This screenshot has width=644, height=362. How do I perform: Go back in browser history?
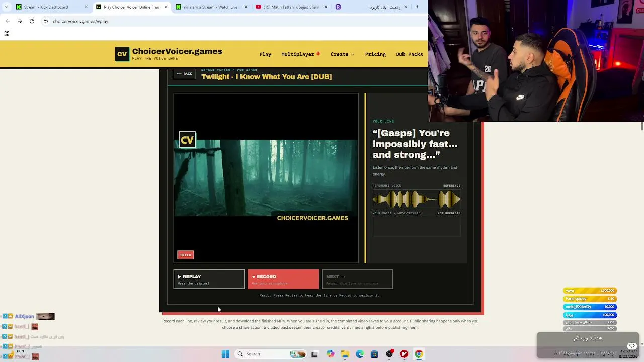pyautogui.click(x=8, y=21)
